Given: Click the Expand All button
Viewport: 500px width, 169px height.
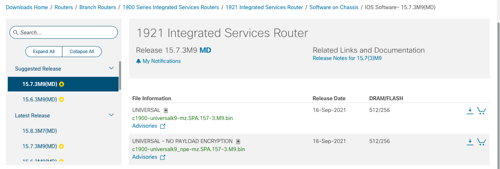Looking at the screenshot, I should click(x=44, y=52).
